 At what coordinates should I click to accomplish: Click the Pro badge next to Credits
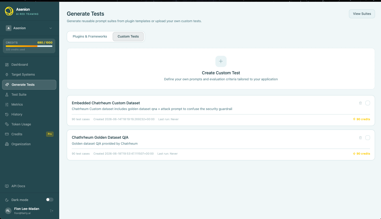(50, 134)
